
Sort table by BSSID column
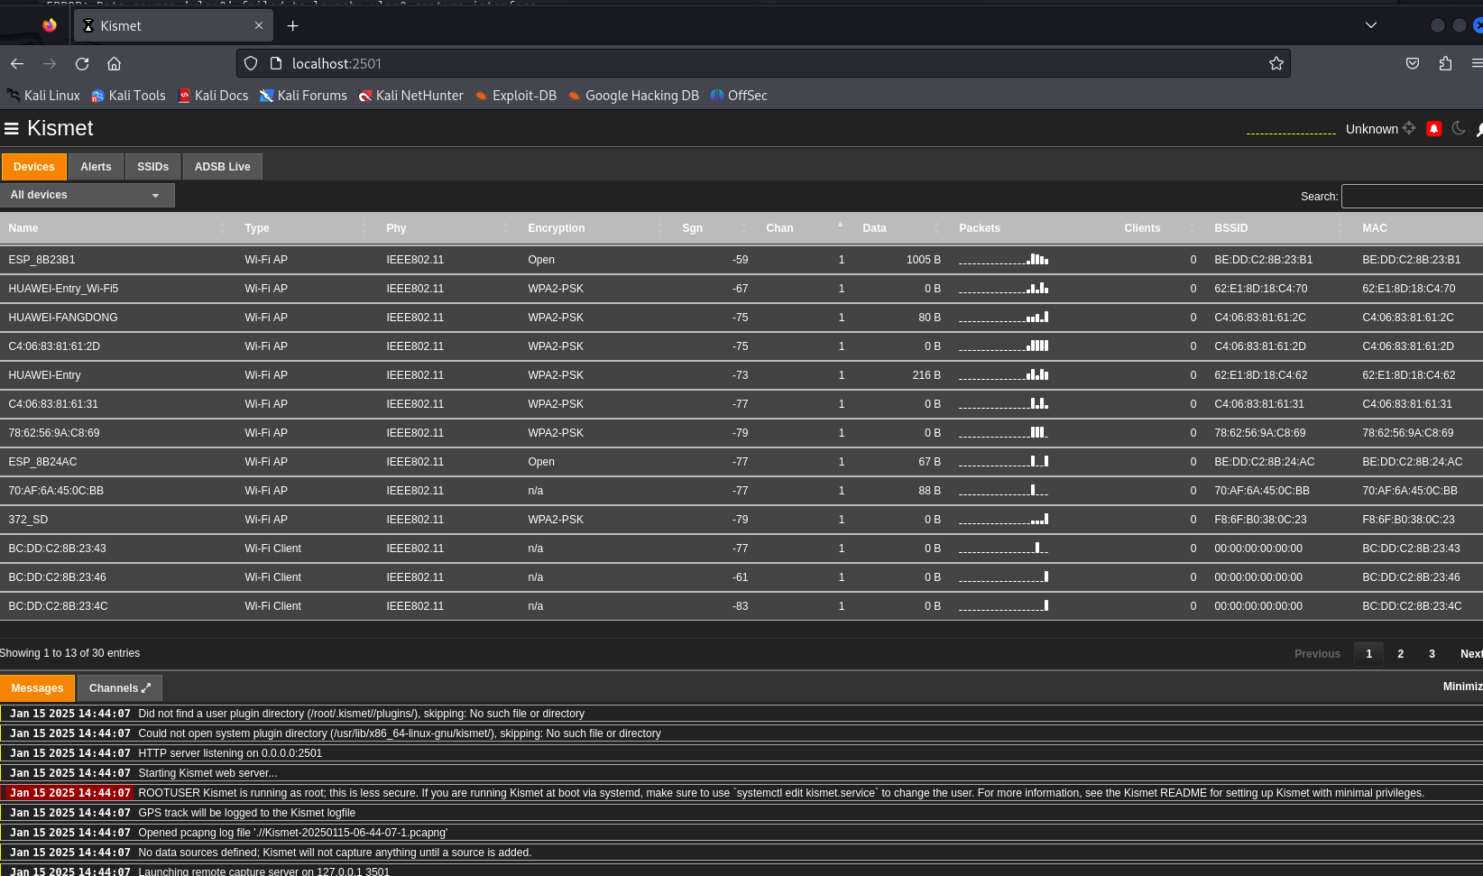click(x=1280, y=228)
